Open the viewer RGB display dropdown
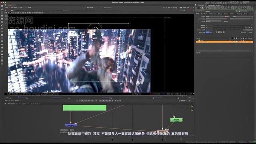 (x=22, y=8)
